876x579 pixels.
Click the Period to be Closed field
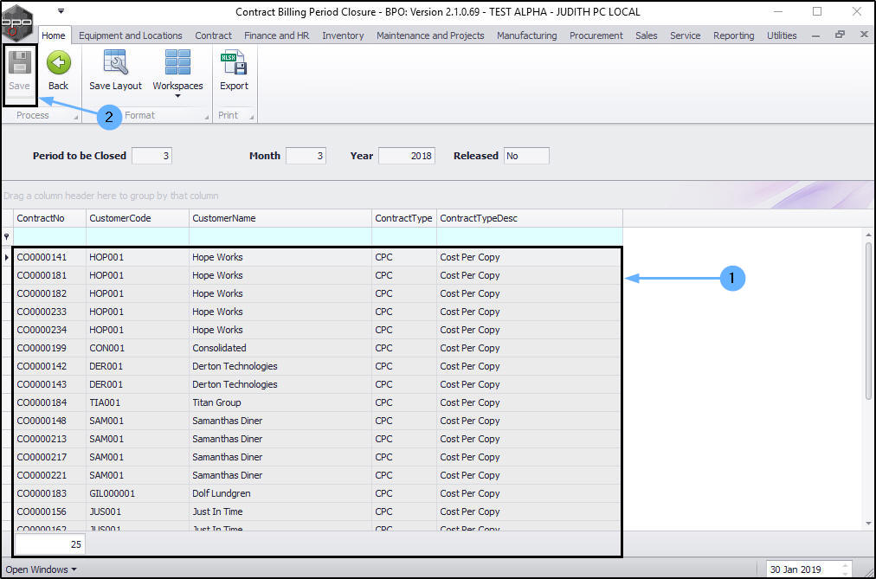pos(152,156)
